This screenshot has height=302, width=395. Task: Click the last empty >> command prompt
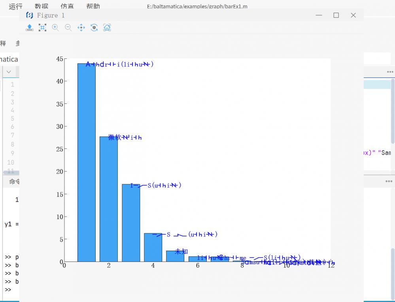point(8,290)
